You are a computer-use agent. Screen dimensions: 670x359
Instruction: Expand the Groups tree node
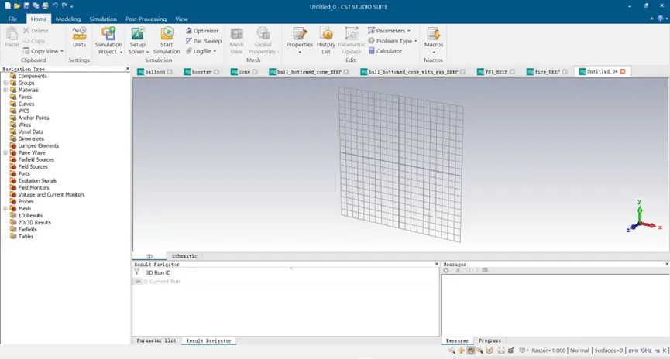(5, 83)
